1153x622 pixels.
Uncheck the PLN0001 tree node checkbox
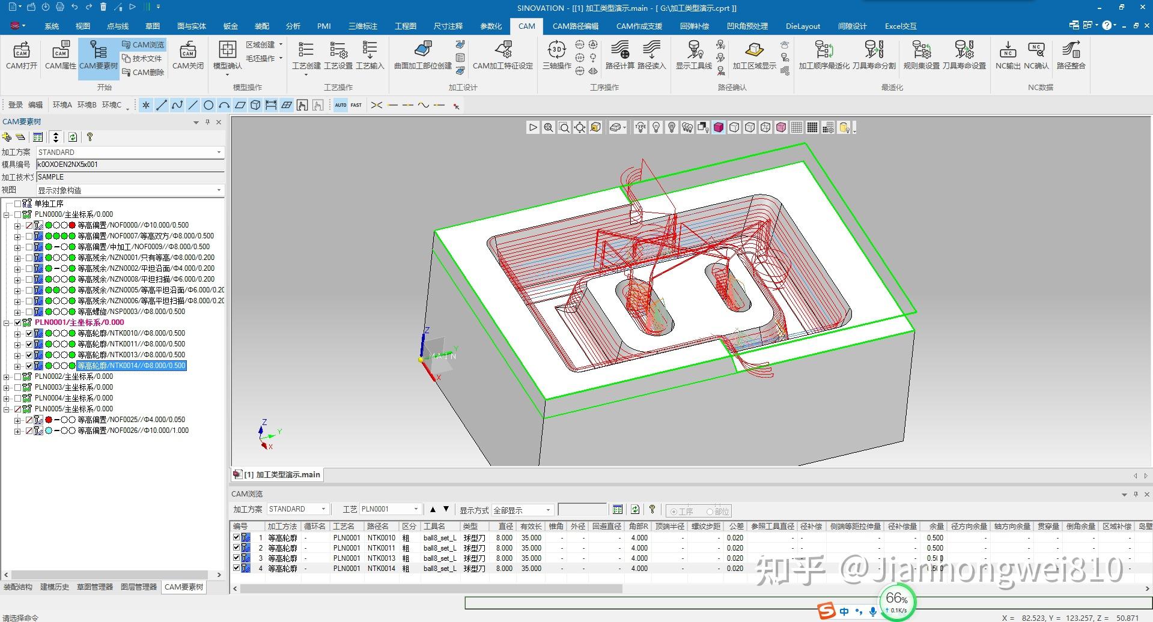[17, 322]
